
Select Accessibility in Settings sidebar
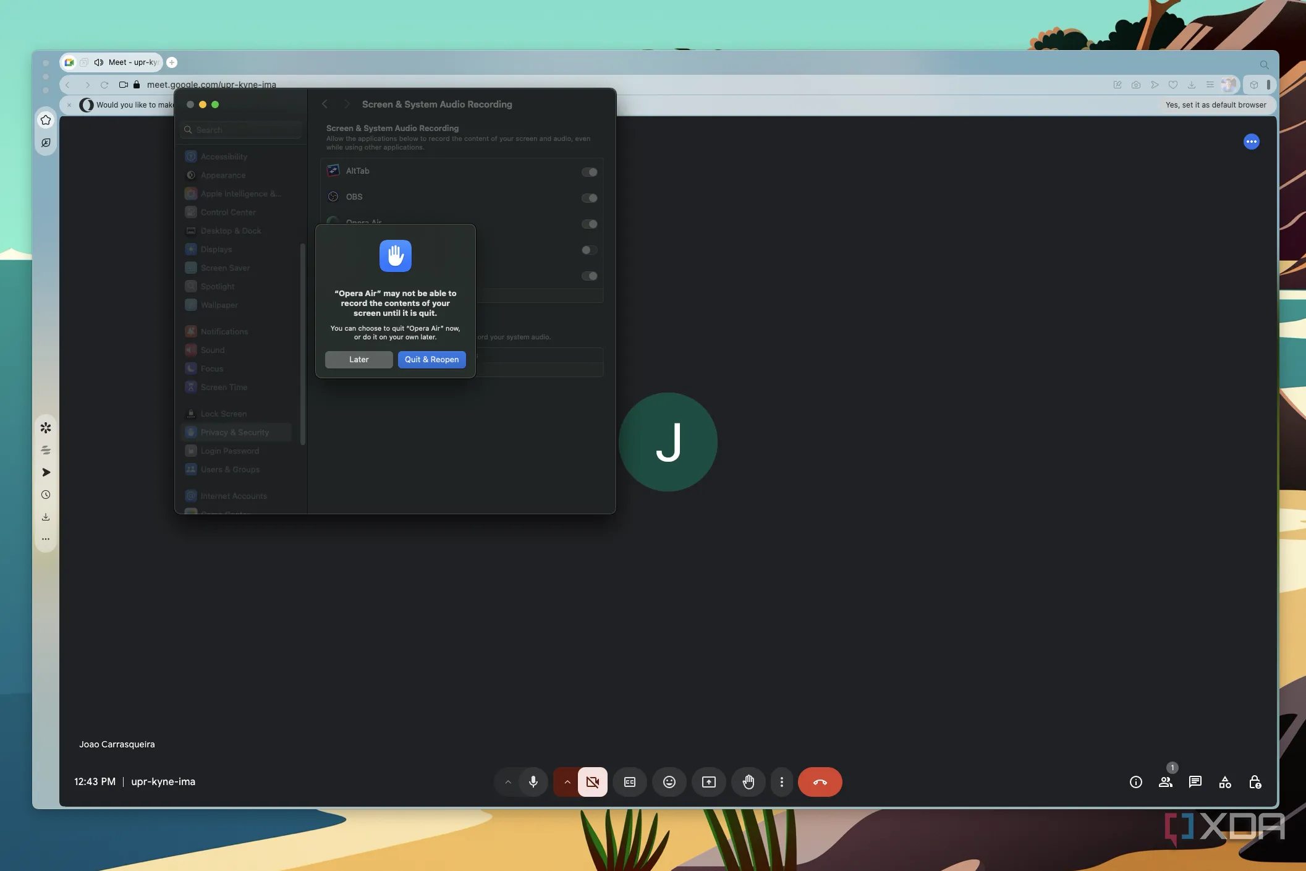(x=237, y=157)
